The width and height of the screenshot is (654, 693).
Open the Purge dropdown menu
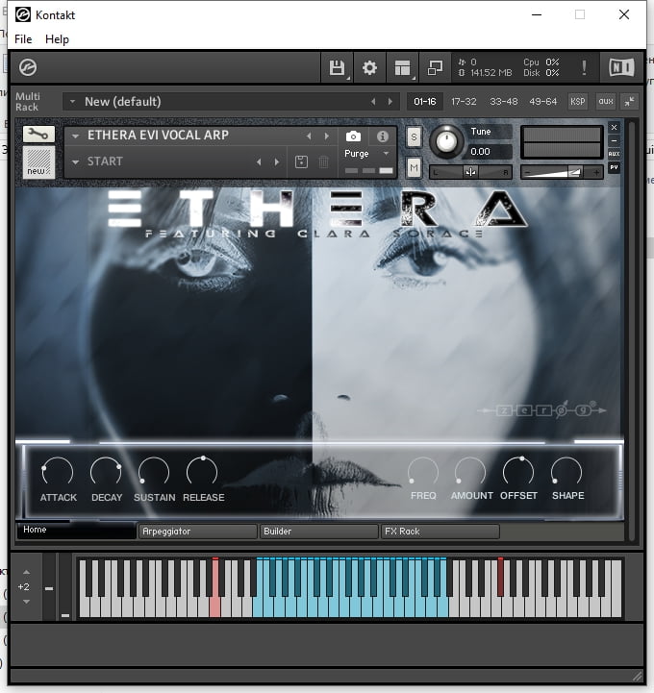pyautogui.click(x=366, y=154)
